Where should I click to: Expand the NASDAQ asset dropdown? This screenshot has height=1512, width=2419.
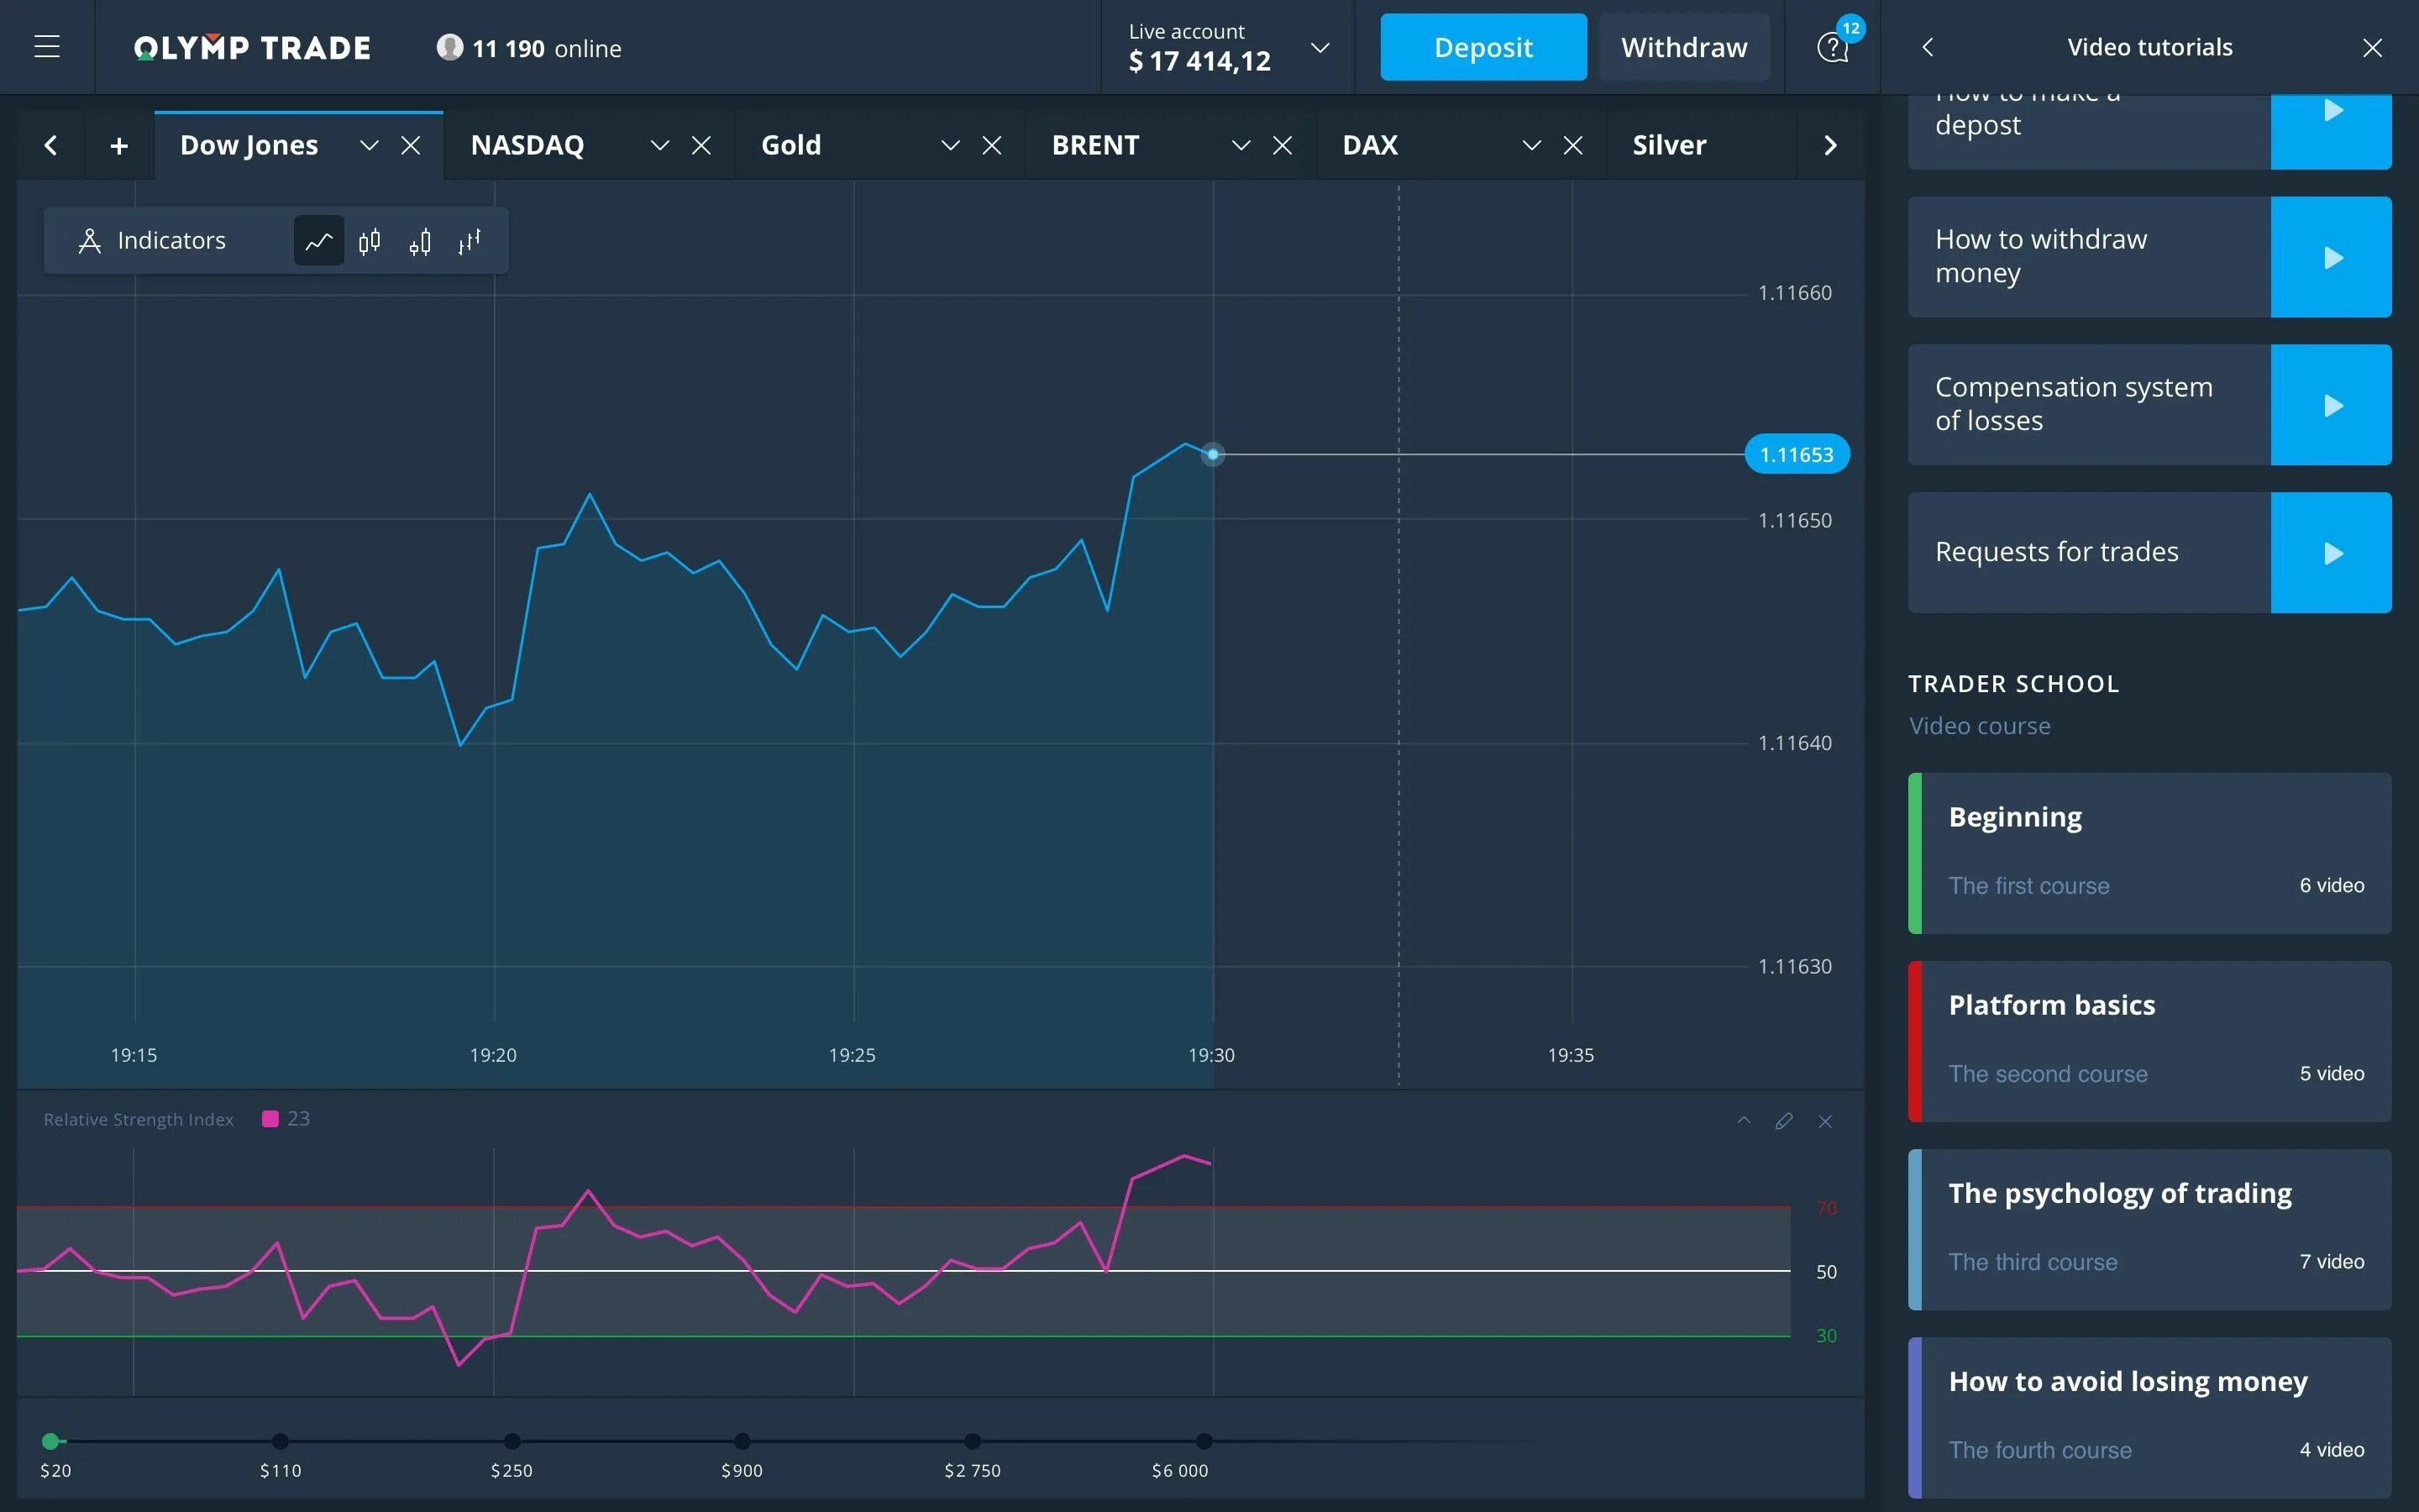(657, 144)
